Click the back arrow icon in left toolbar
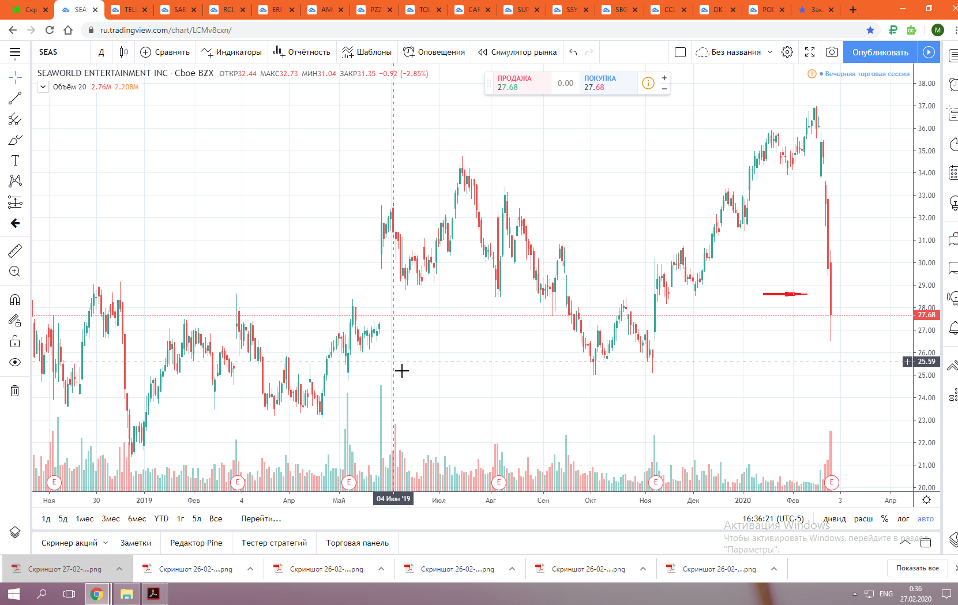Screen dimensions: 958x605 pyautogui.click(x=15, y=223)
